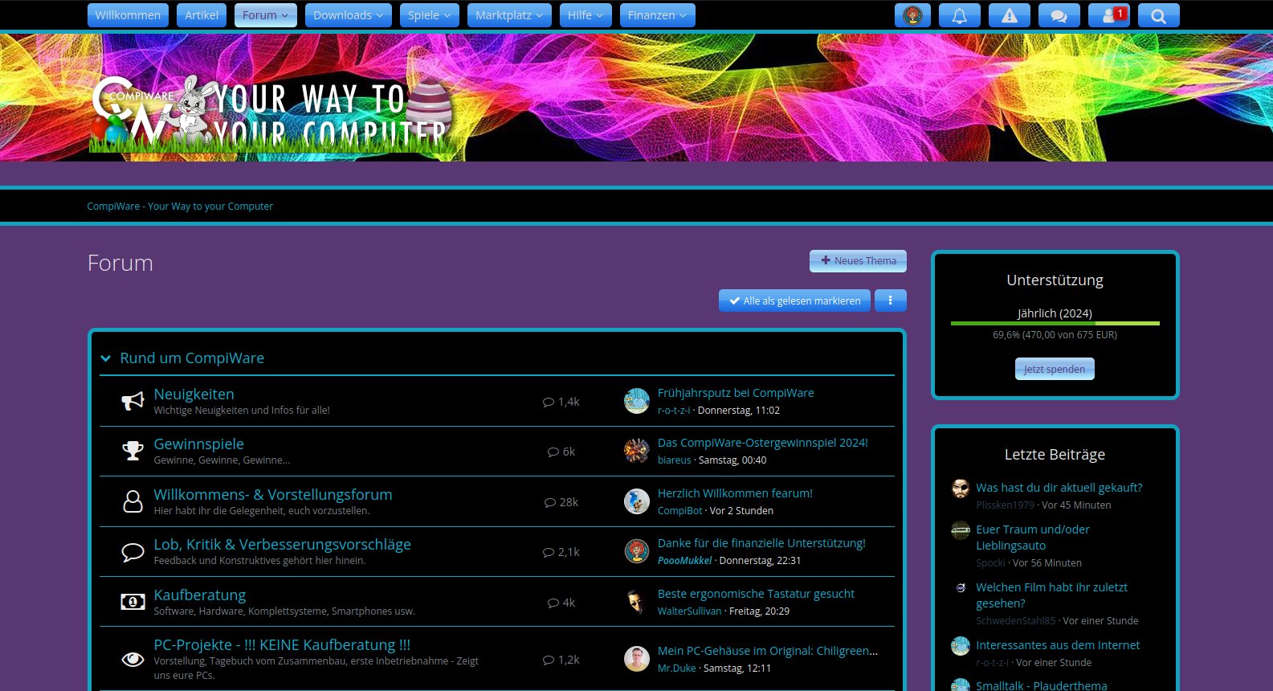Click CompiBot avatar next to Herzlich Willkommen post
Screen dimensions: 1273x691
(x=637, y=501)
